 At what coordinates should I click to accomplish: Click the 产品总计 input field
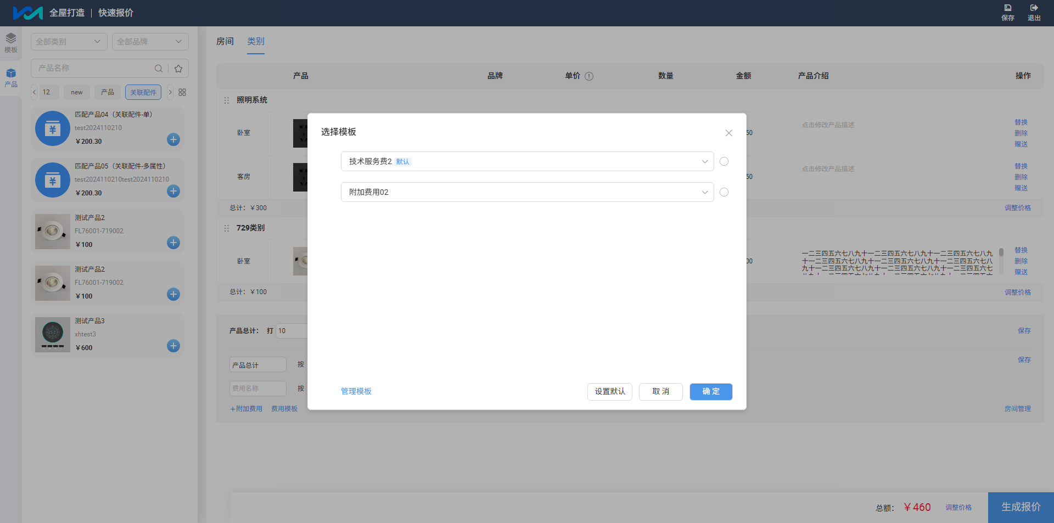(258, 365)
